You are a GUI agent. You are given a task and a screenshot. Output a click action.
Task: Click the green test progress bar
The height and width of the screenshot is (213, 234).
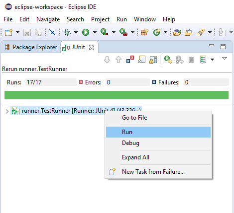click(x=117, y=95)
